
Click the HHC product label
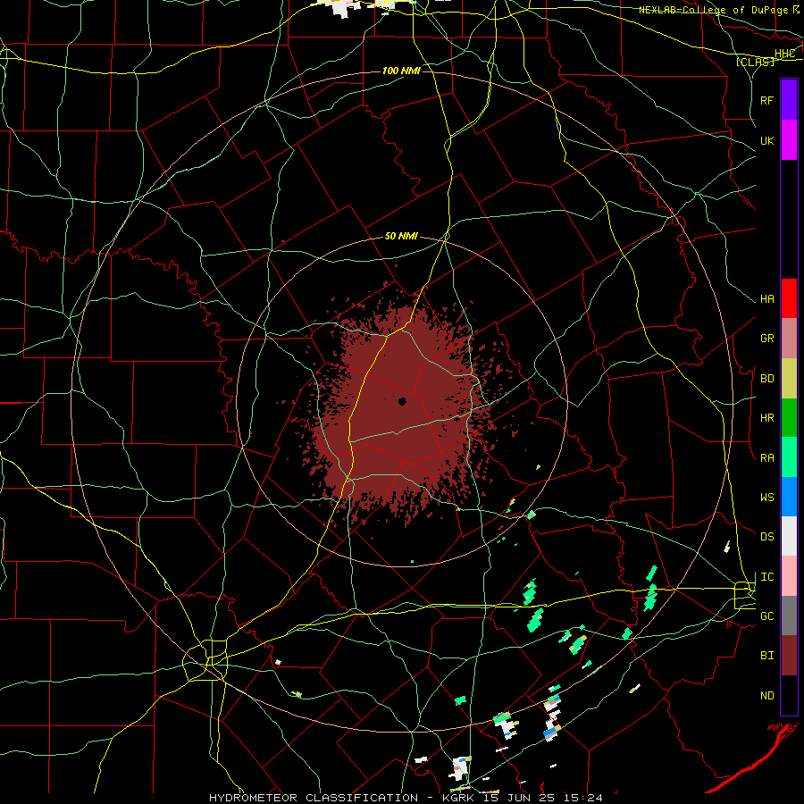[x=785, y=54]
